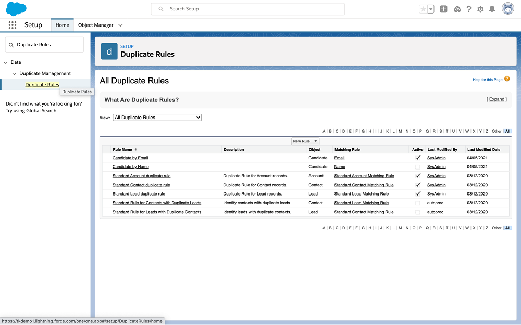Sort by the Rule Name column header
This screenshot has width=521, height=325.
point(122,150)
